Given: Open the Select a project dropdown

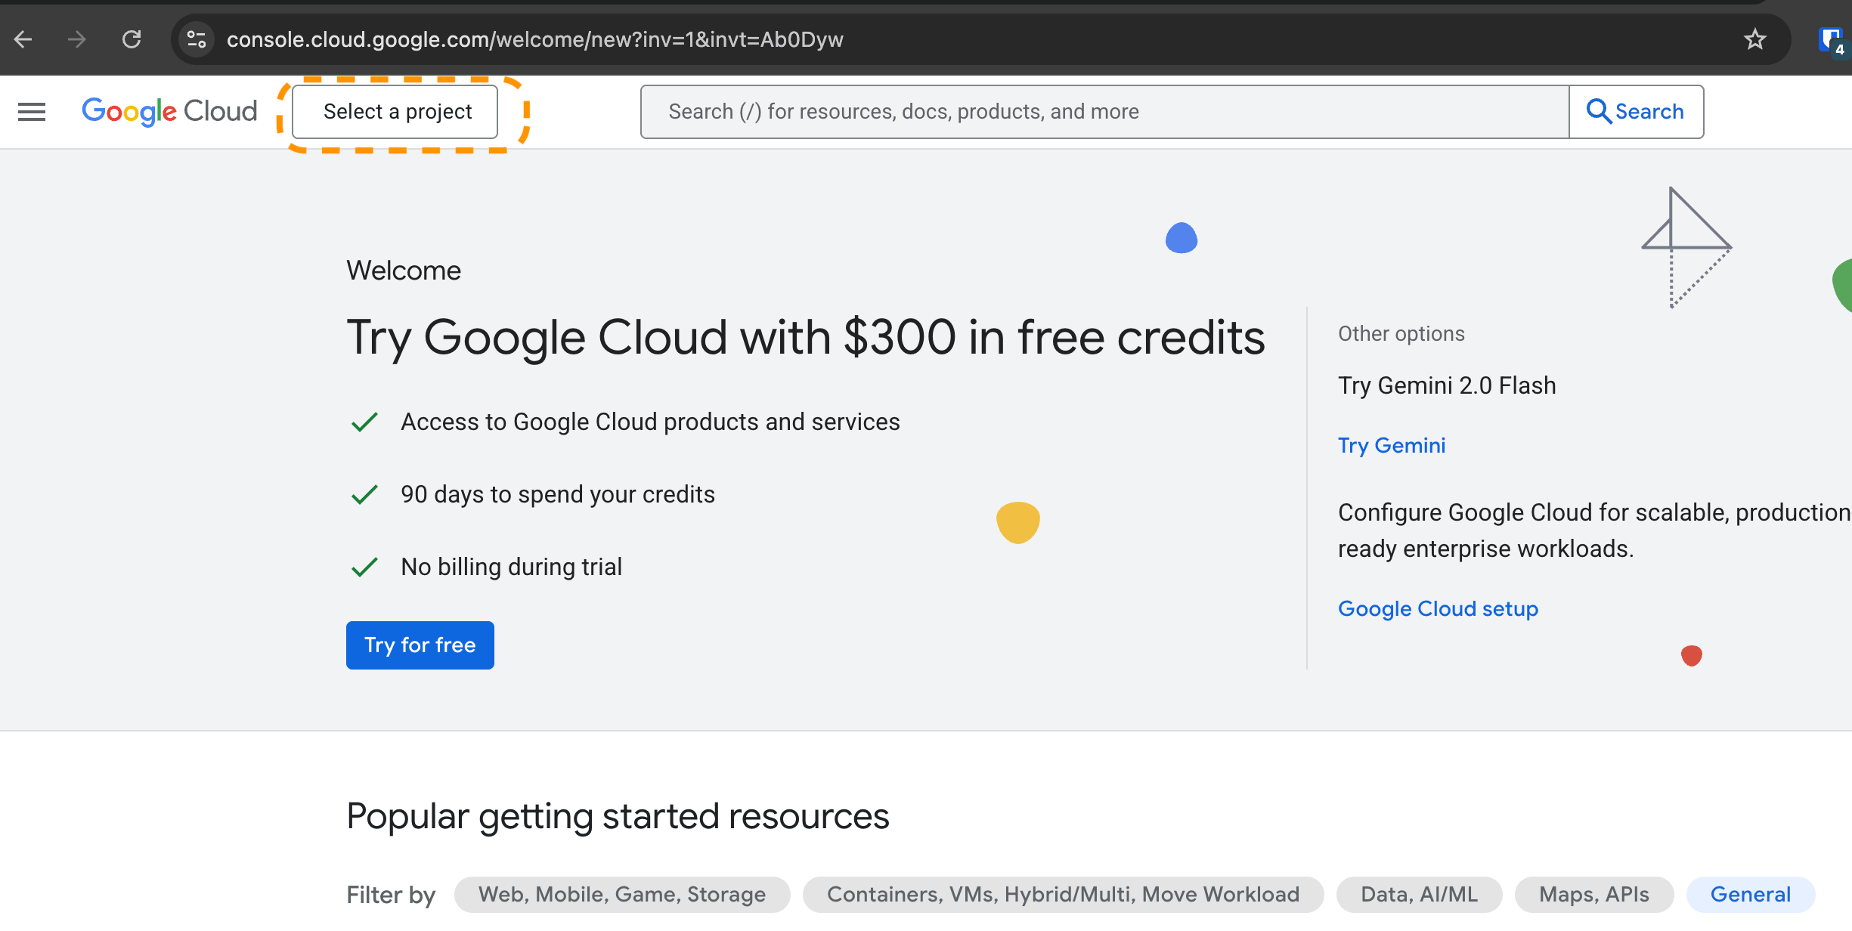Looking at the screenshot, I should point(395,112).
